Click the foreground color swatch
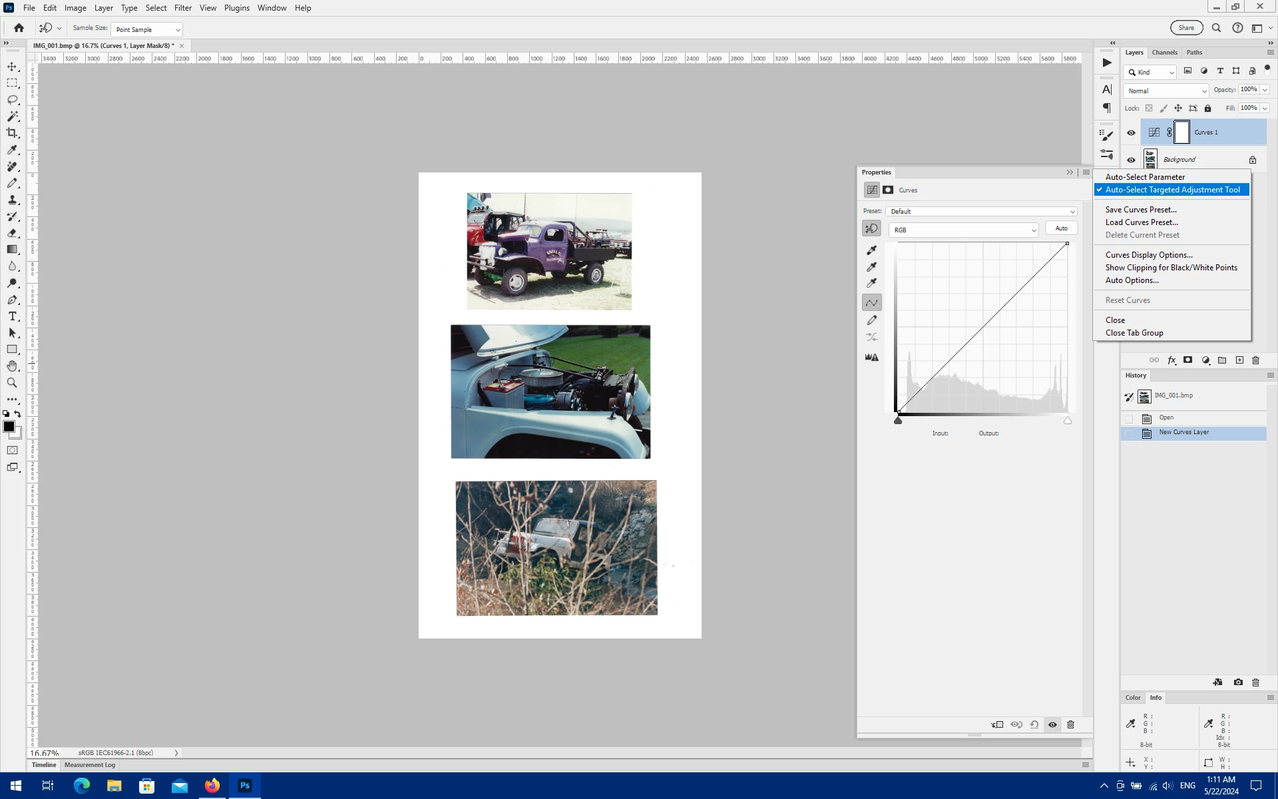This screenshot has width=1278, height=799. pyautogui.click(x=9, y=427)
